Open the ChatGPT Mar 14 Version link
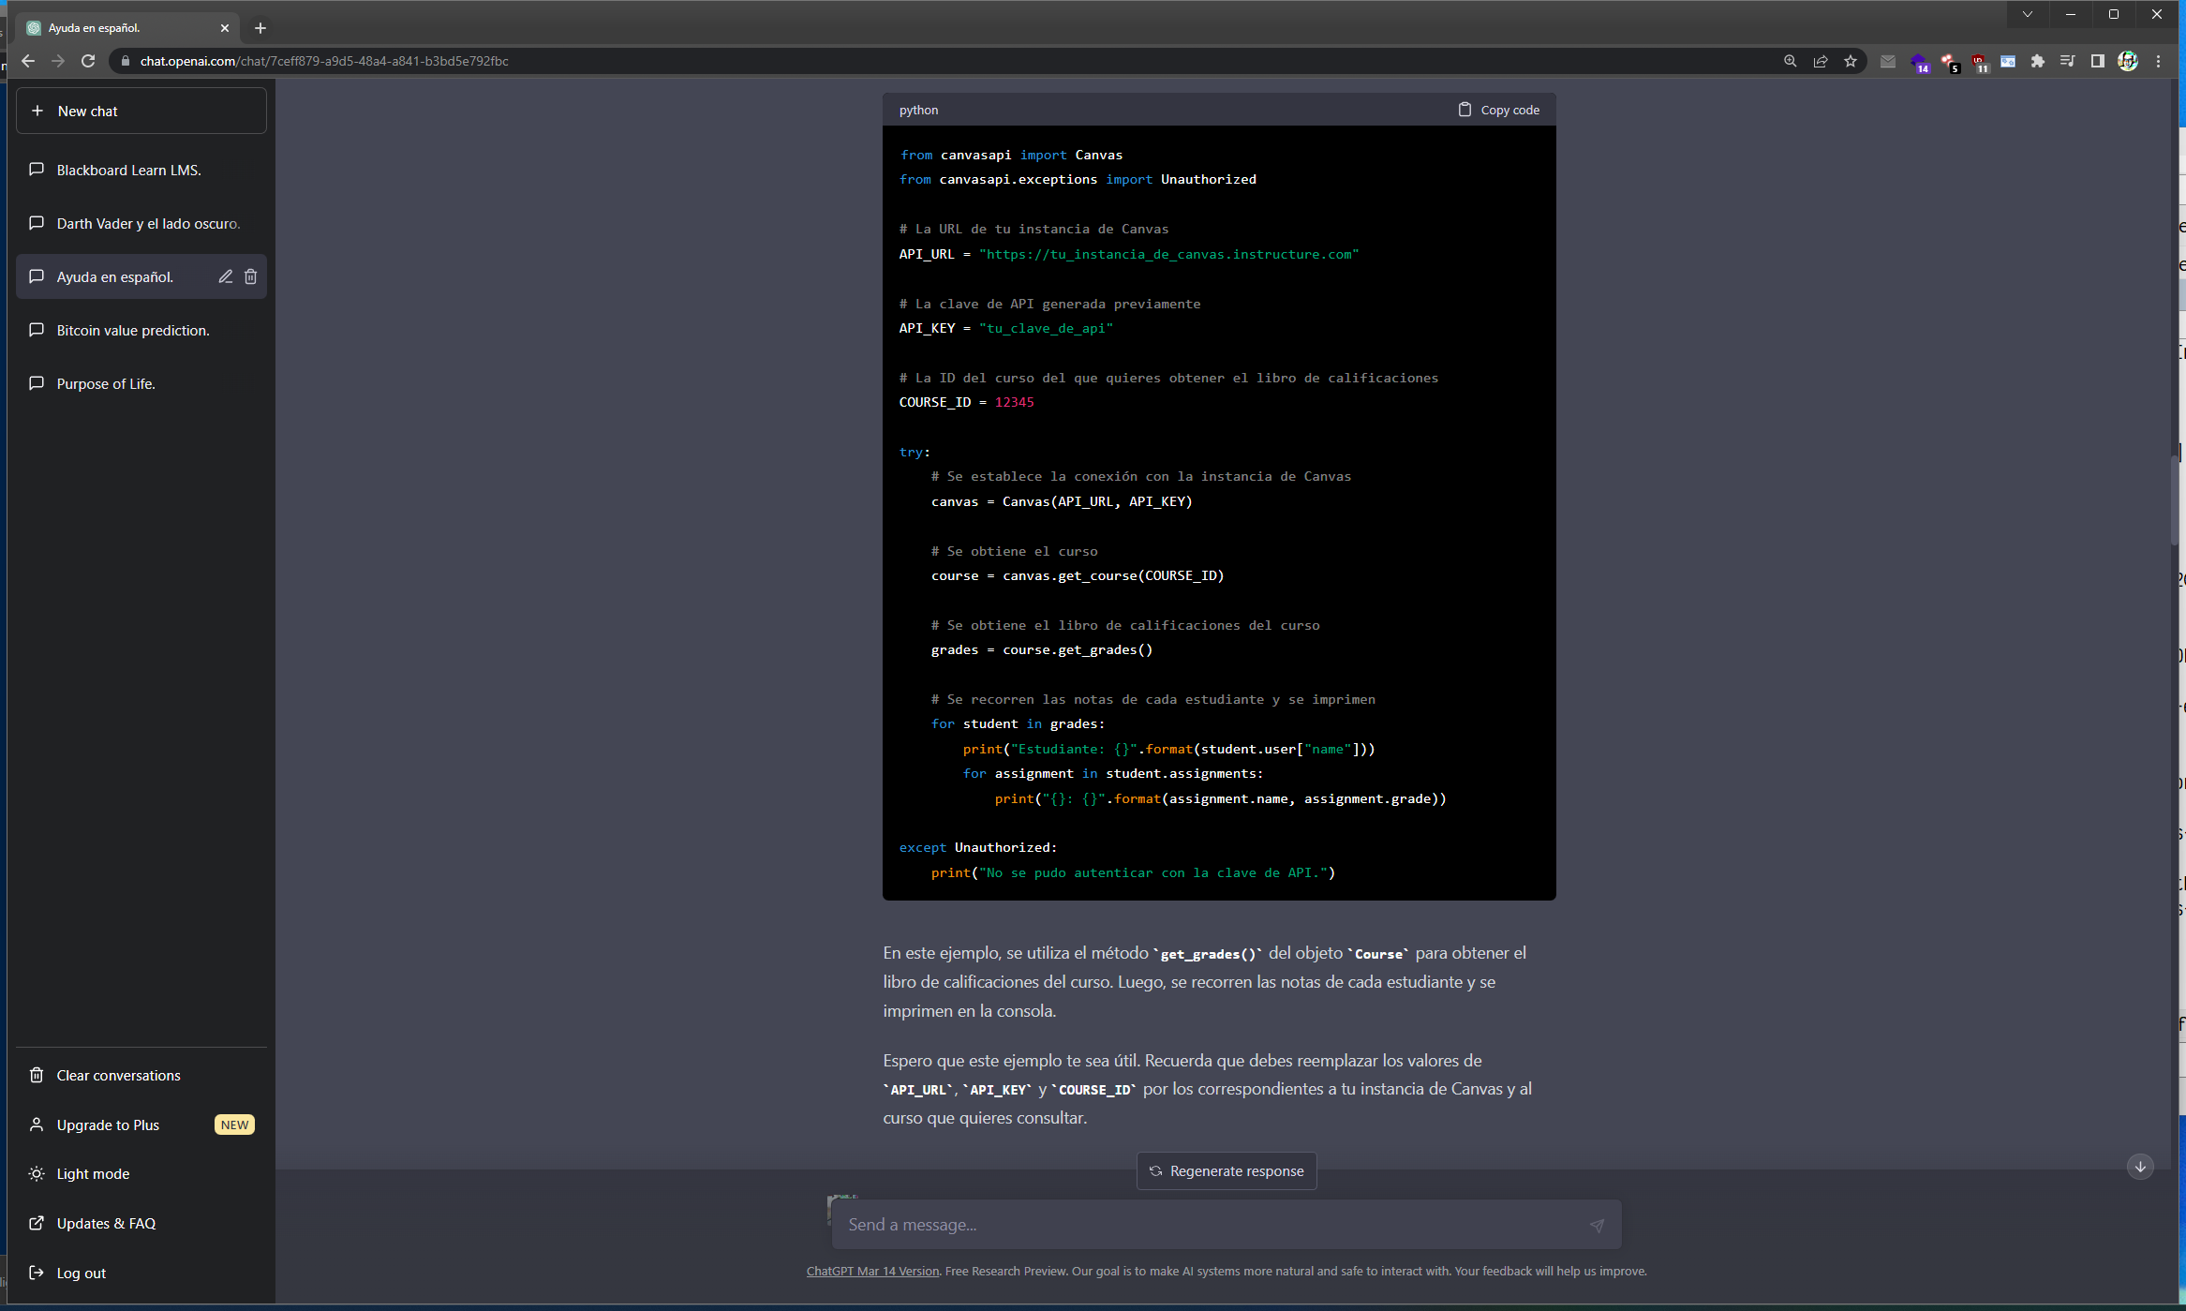Screen dimensions: 2186x1311 (x=871, y=1272)
